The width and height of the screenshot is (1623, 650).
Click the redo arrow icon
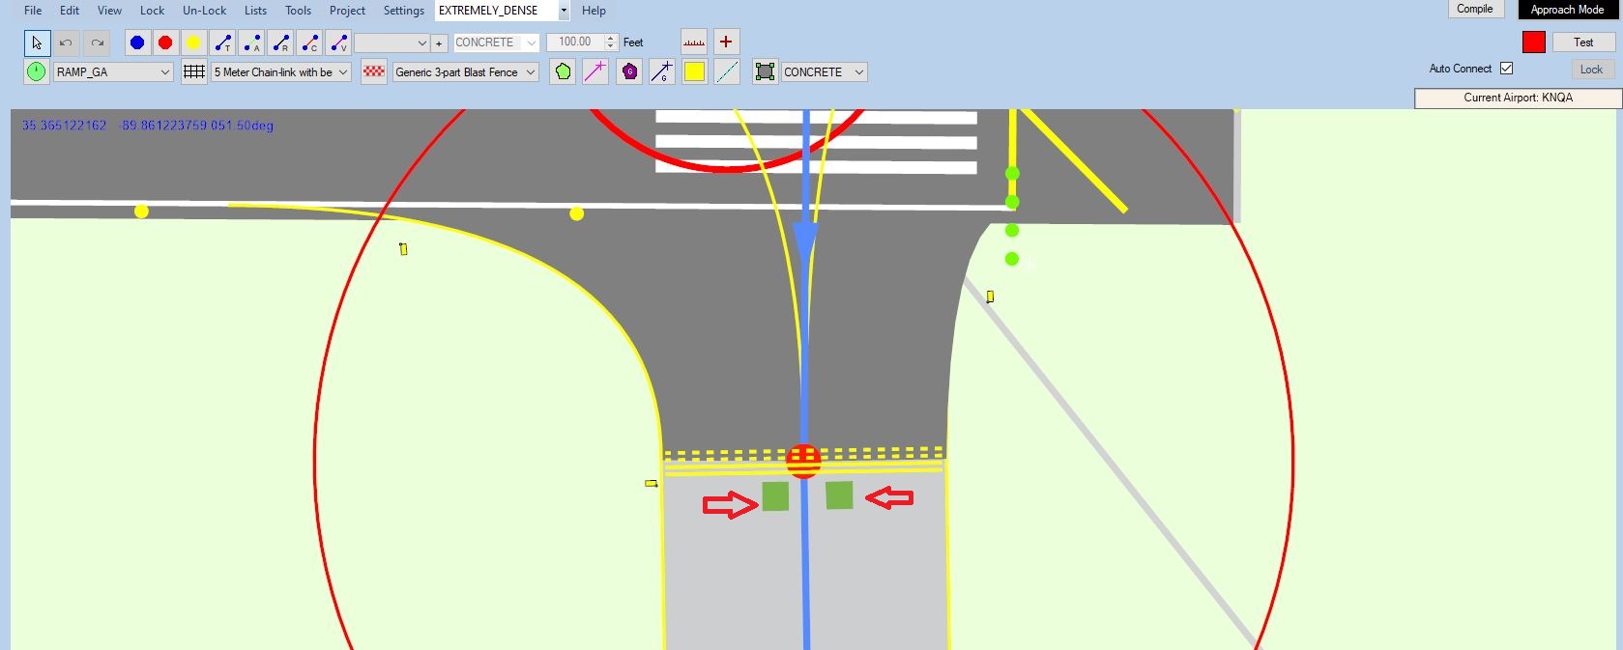point(97,42)
